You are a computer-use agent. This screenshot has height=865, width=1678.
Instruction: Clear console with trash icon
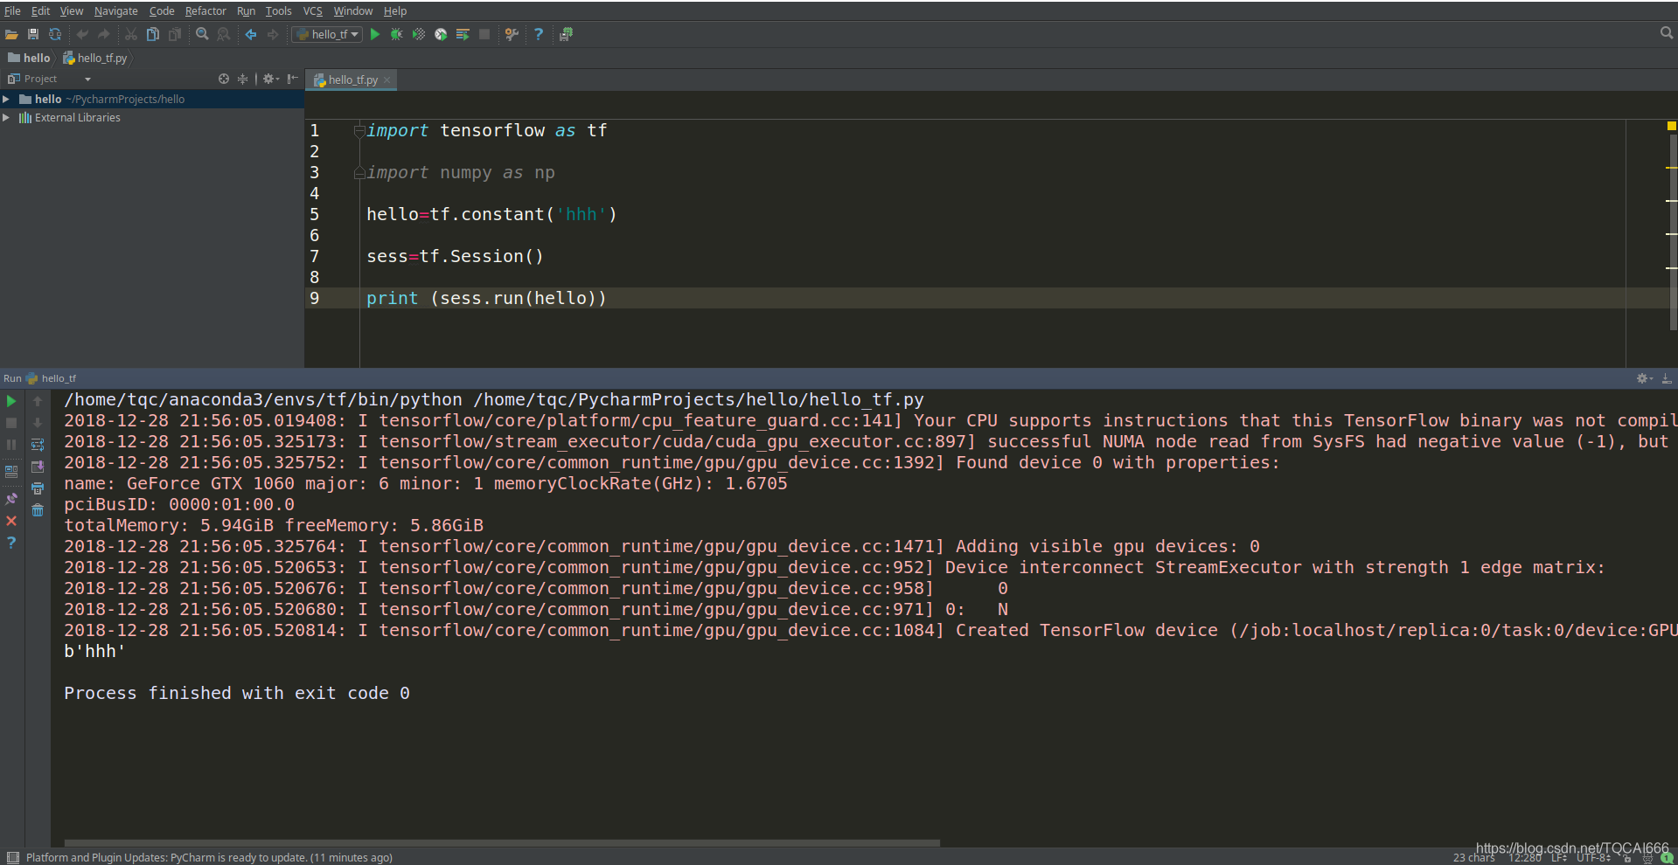click(x=38, y=510)
